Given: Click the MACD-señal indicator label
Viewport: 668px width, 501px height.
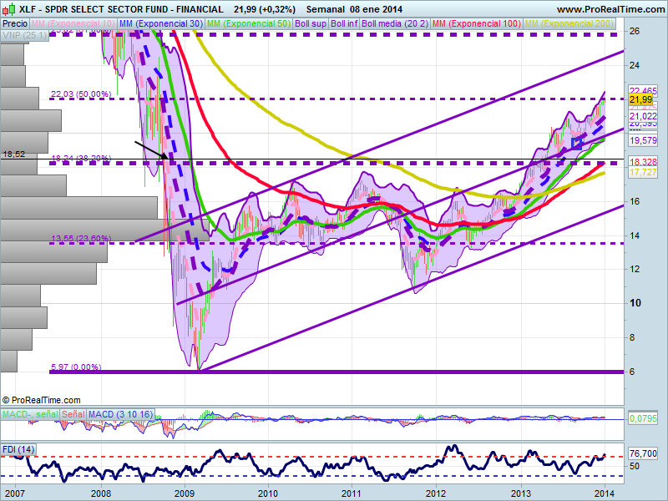Looking at the screenshot, I should tap(30, 414).
